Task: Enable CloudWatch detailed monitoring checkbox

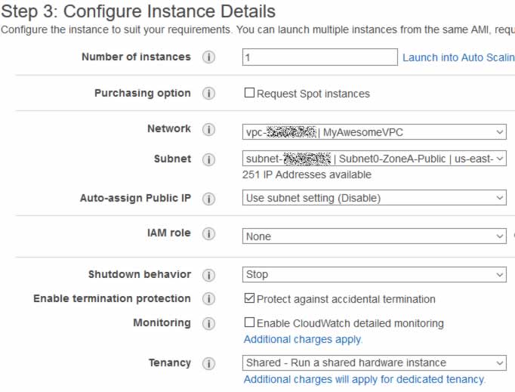Action: [249, 322]
